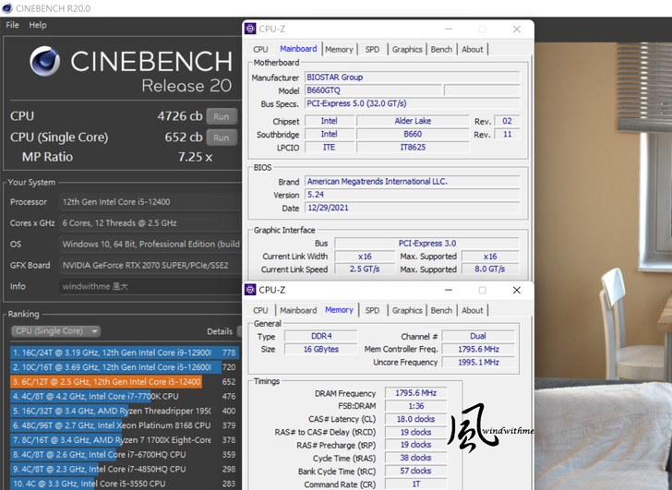Run the CPU (Single Core) benchmark
Image resolution: width=672 pixels, height=490 pixels.
pyautogui.click(x=221, y=137)
